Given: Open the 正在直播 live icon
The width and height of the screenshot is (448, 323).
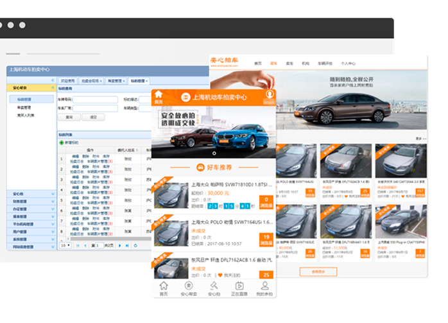Looking at the screenshot, I should click(x=239, y=286).
